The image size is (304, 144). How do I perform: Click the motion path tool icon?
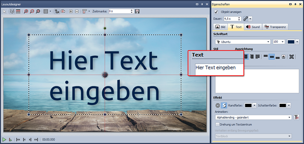[57, 11]
